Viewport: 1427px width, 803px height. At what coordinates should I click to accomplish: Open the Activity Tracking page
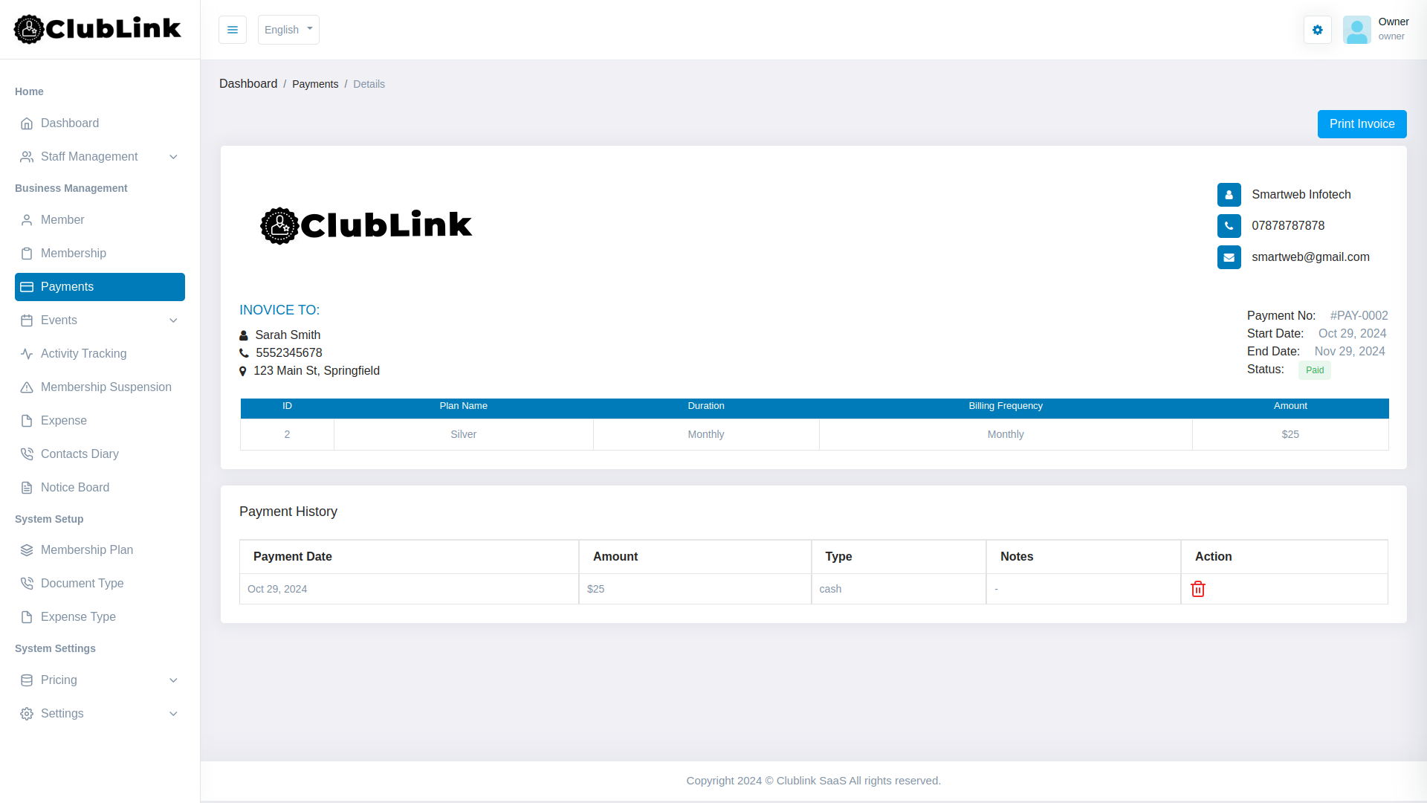tap(83, 353)
